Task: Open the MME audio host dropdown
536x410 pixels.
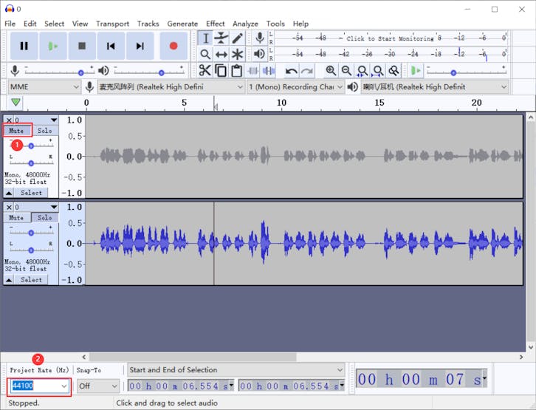Action: coord(75,87)
